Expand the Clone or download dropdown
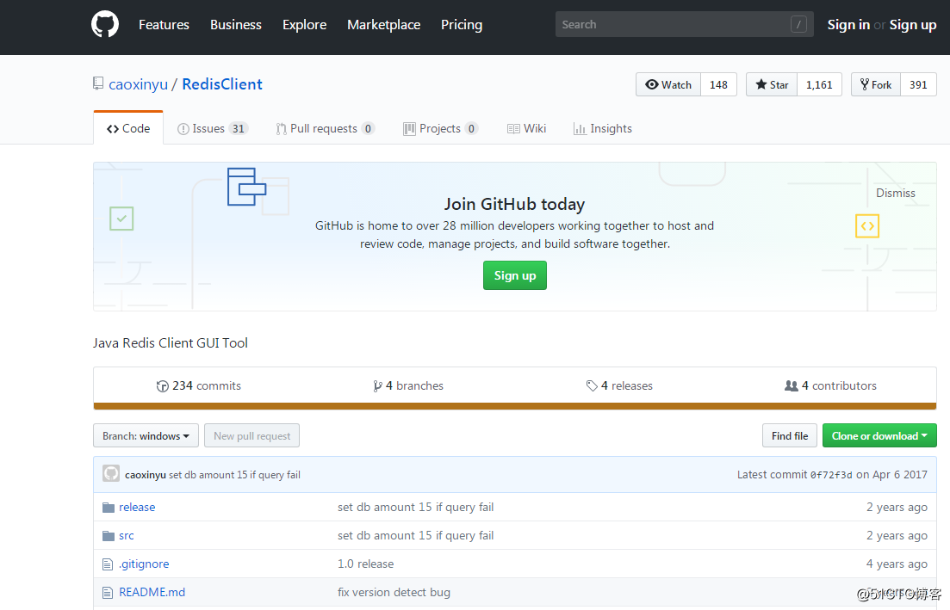This screenshot has height=610, width=950. pyautogui.click(x=879, y=435)
